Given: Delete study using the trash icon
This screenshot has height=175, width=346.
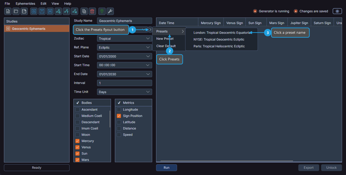Looking at the screenshot, I should pyautogui.click(x=92, y=11).
